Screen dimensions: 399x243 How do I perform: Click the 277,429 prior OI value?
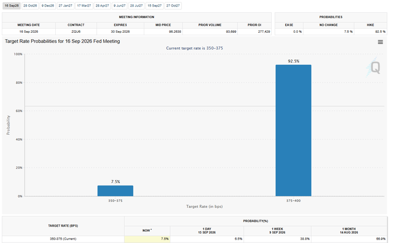[x=264, y=32]
